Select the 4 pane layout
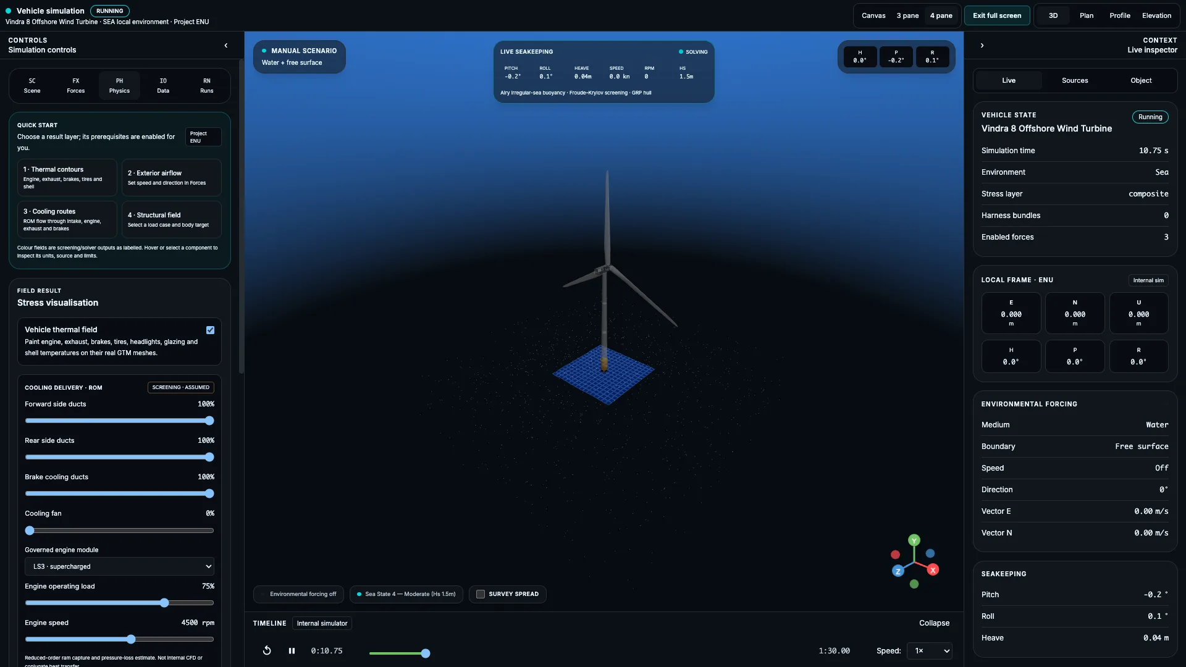 (941, 15)
